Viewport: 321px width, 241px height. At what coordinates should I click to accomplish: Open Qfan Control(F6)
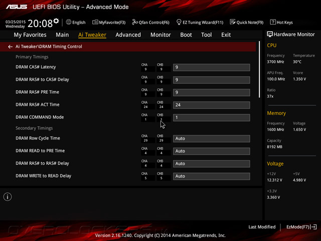click(150, 22)
